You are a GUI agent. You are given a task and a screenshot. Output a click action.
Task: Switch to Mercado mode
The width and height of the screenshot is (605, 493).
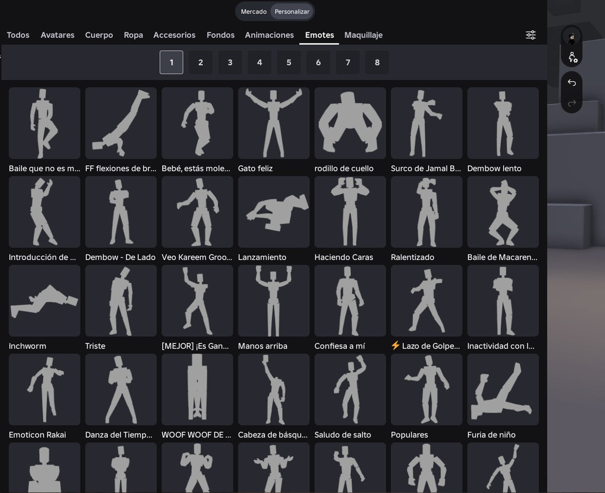254,12
